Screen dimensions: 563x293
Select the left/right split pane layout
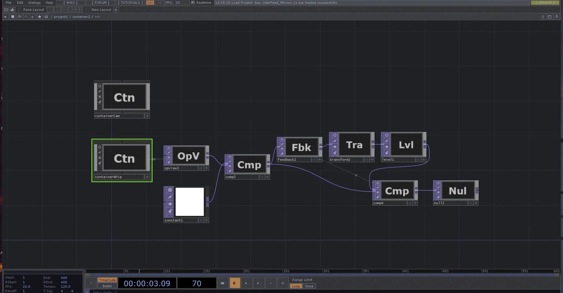click(x=57, y=10)
